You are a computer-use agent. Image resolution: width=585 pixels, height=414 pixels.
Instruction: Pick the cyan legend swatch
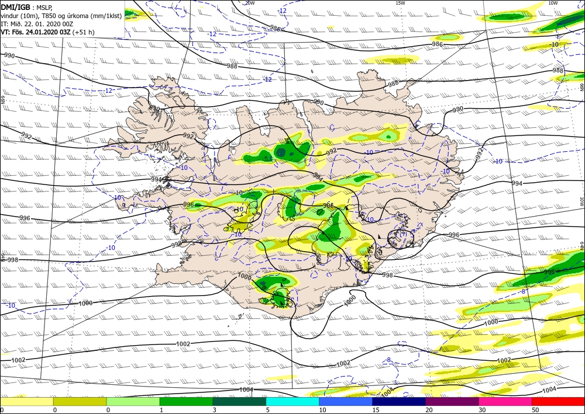[x=293, y=401]
